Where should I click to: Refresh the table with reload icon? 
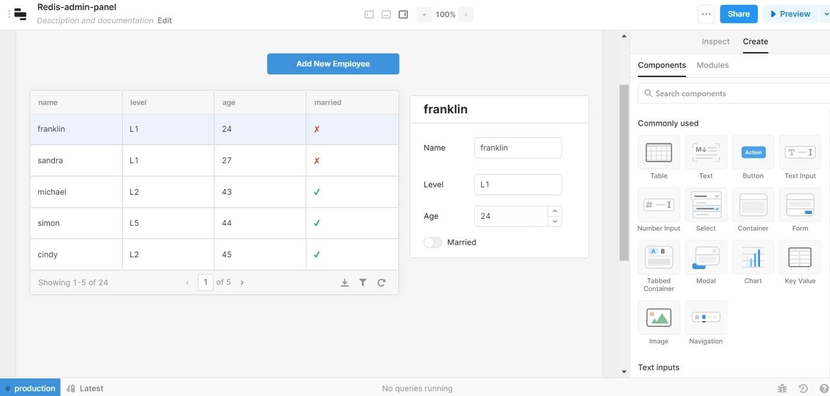click(381, 283)
